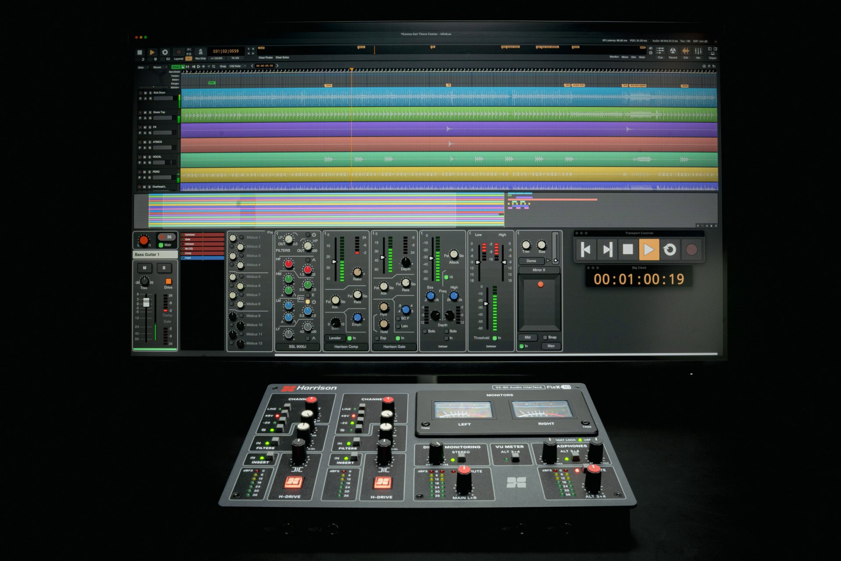
Task: Solo the VOCAL track
Action: 150,157
